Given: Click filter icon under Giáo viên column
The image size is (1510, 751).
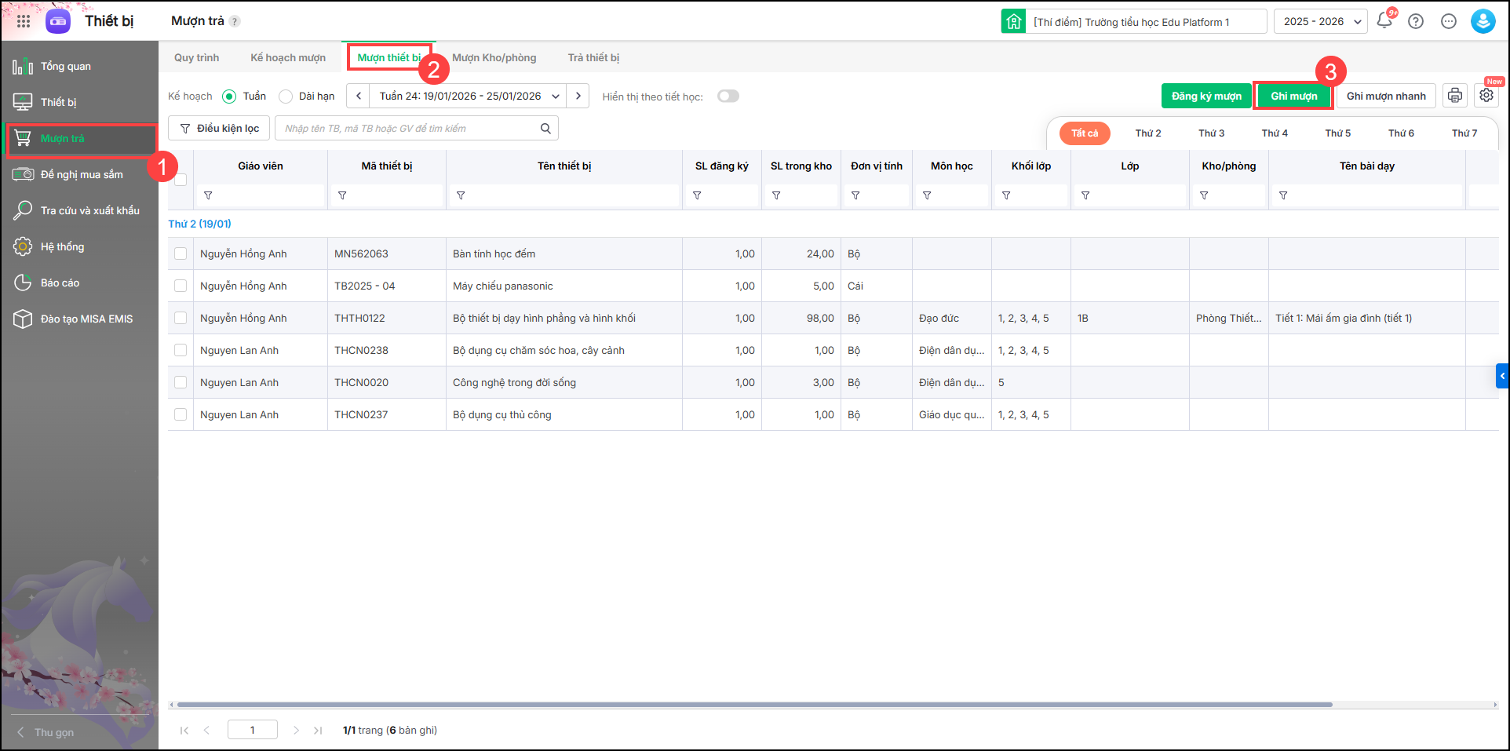Looking at the screenshot, I should 208,195.
